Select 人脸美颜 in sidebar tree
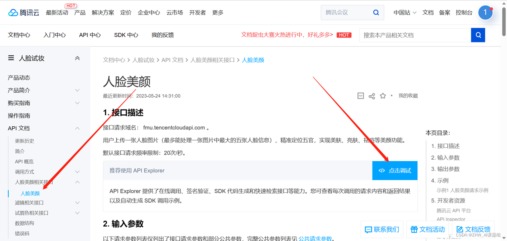The width and height of the screenshot is (507, 241). [30, 194]
